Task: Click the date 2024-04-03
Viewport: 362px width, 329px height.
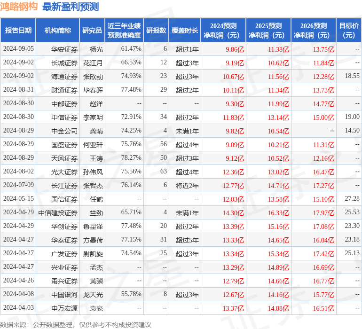Action: point(18,307)
